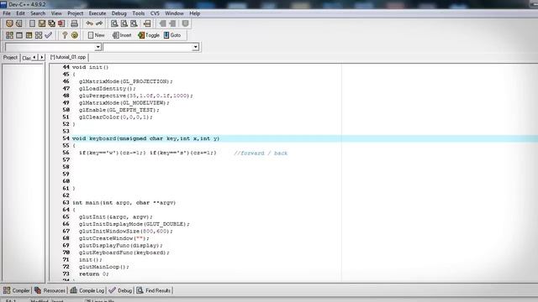The image size is (538, 302).
Task: Open the Resources bottom tab
Action: pyautogui.click(x=50, y=290)
